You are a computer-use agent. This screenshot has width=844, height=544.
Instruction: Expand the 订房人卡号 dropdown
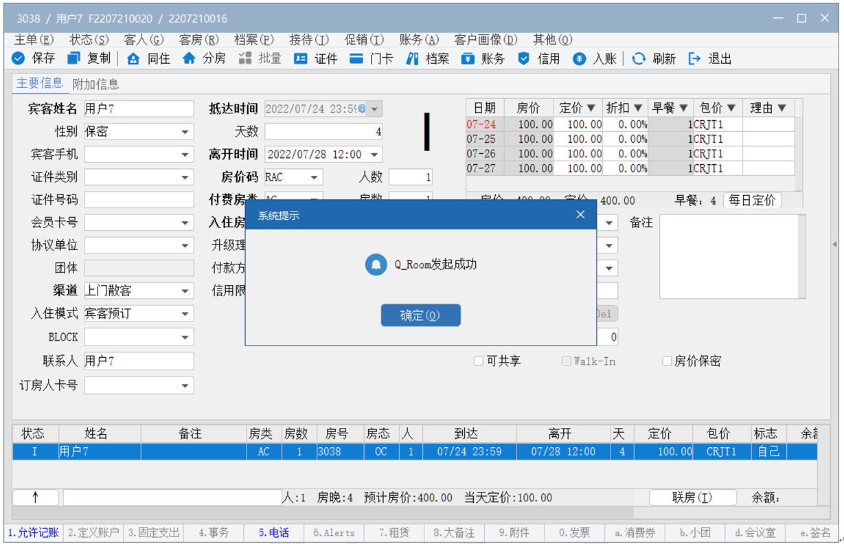[x=185, y=385]
